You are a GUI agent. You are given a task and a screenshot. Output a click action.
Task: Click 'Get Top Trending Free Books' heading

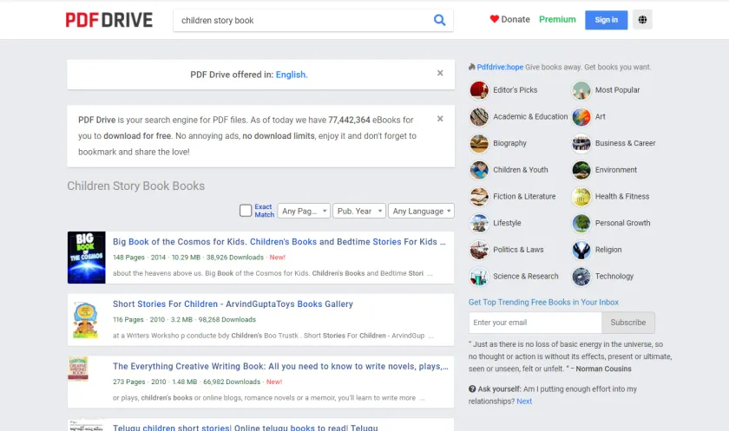point(543,302)
